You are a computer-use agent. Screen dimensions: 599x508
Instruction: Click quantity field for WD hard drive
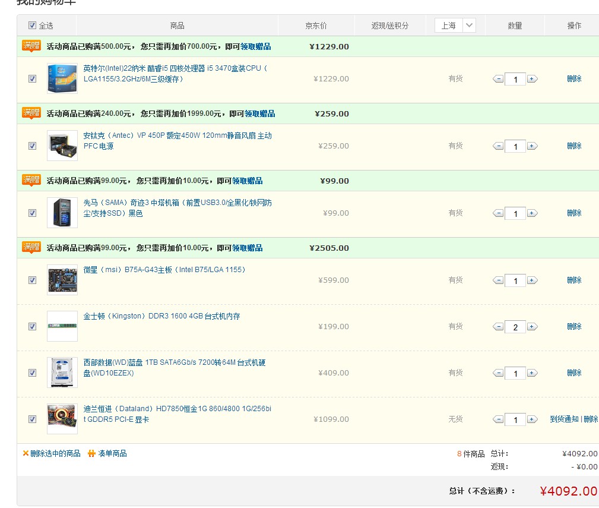[x=515, y=374]
